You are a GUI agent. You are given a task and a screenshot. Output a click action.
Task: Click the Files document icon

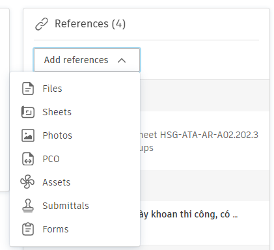pyautogui.click(x=28, y=89)
